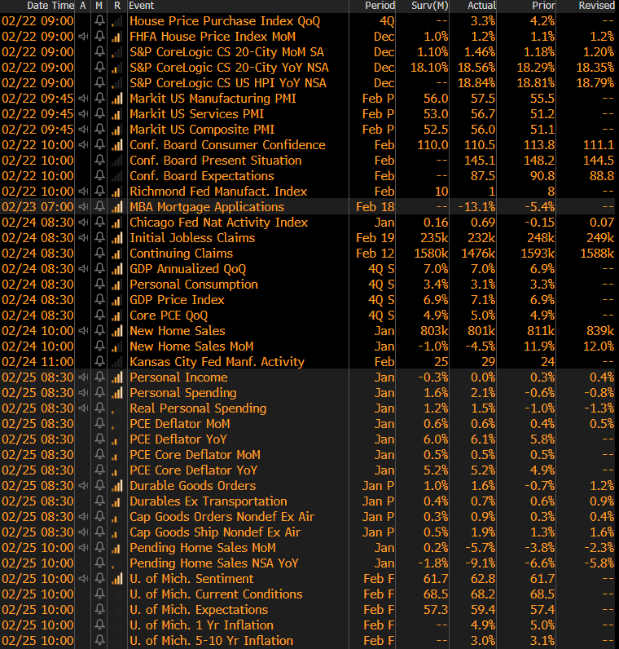This screenshot has width=619, height=649.
Task: Click the relevance bars icon for New Home Sales
Action: click(116, 331)
